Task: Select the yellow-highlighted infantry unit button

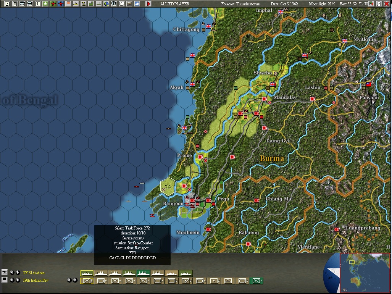Action: [x=87, y=281]
